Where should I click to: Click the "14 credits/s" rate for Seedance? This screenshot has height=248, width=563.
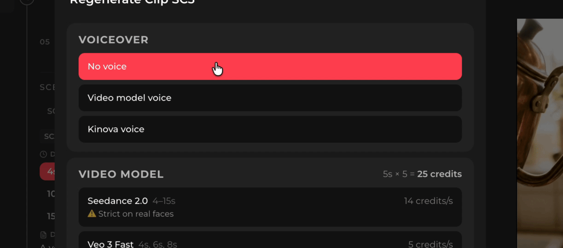tap(428, 201)
